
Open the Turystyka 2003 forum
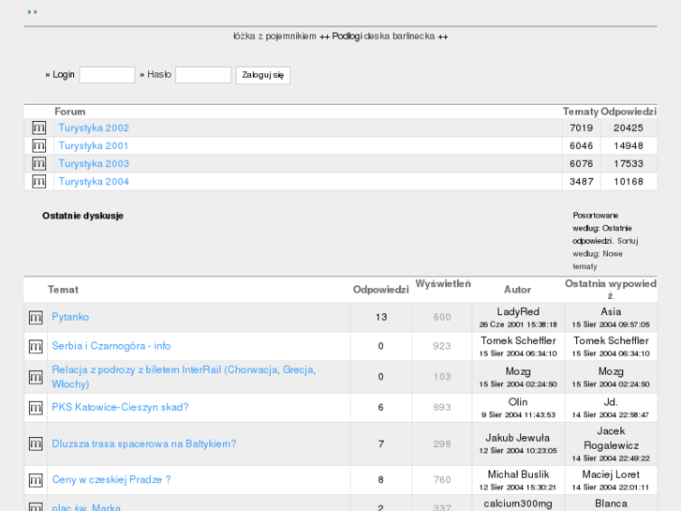coord(94,163)
